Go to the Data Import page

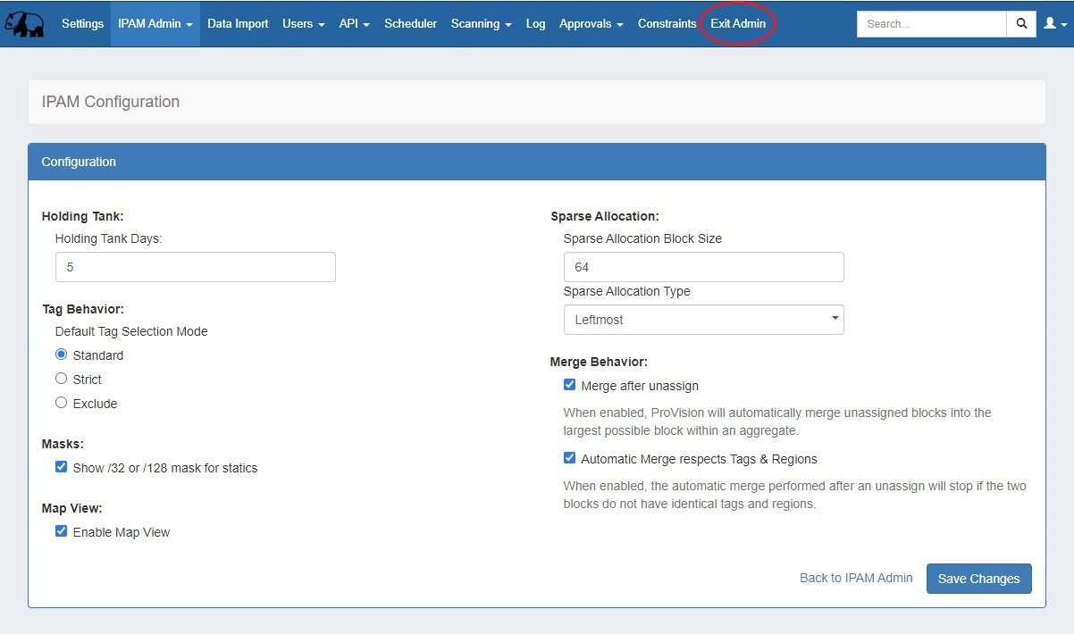tap(238, 24)
